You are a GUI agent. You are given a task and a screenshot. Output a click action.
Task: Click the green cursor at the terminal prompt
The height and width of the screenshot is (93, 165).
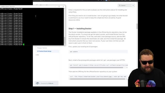24,45
